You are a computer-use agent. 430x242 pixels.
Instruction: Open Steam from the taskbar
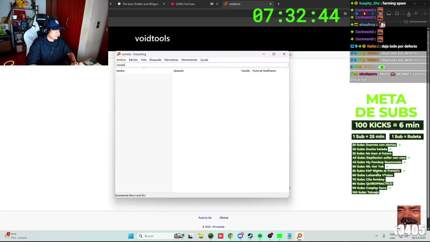[x=250, y=236]
